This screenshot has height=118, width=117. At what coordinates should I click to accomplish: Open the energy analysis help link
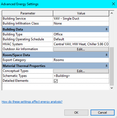click(x=32, y=101)
